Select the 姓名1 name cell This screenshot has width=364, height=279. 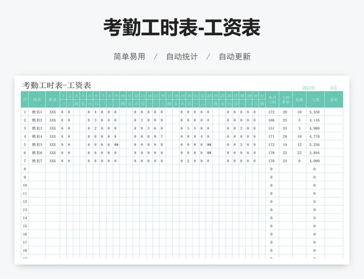(x=37, y=112)
